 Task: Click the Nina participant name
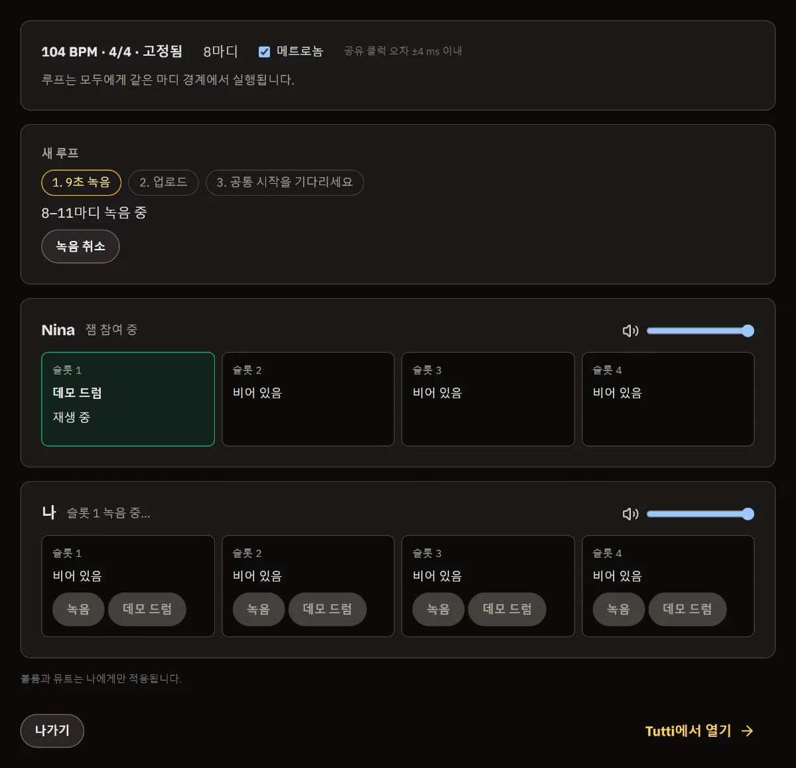click(58, 330)
